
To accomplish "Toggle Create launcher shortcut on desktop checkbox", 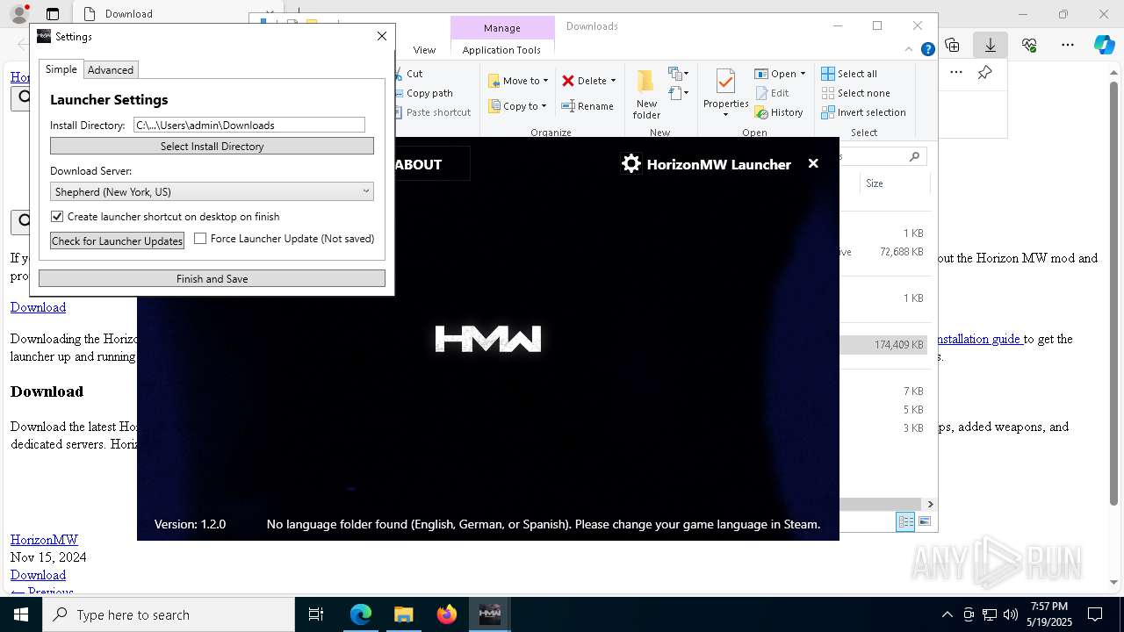I will click(x=57, y=216).
